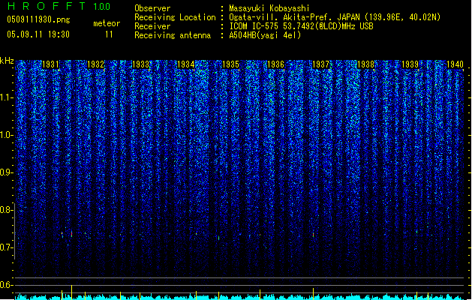Click the 1940 time marker
Image resolution: width=472 pixels, height=300 pixels.
point(455,64)
